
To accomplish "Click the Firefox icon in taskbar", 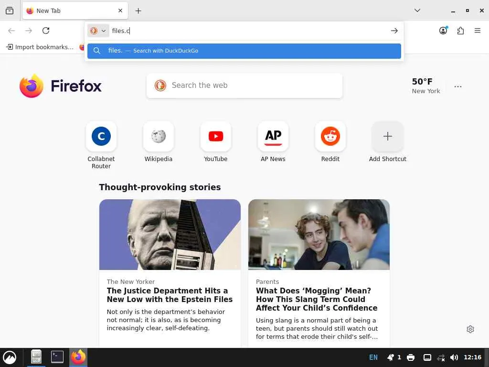I will point(78,357).
